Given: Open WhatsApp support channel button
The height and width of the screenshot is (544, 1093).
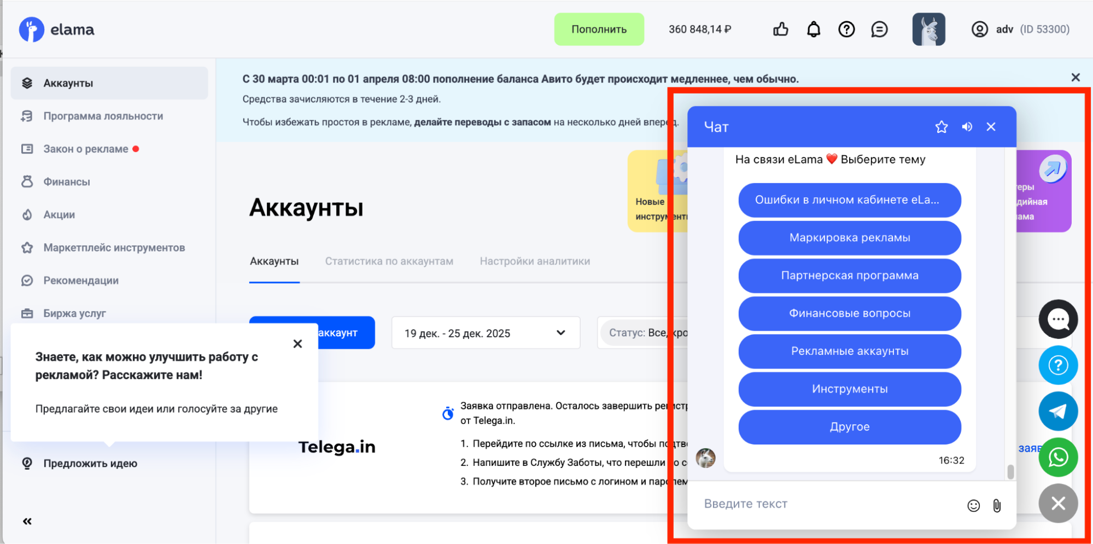Looking at the screenshot, I should 1058,457.
